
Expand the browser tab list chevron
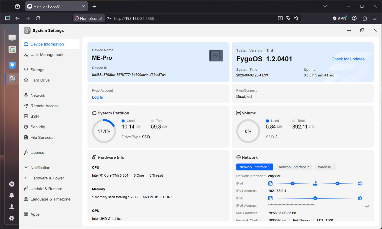point(325,6)
